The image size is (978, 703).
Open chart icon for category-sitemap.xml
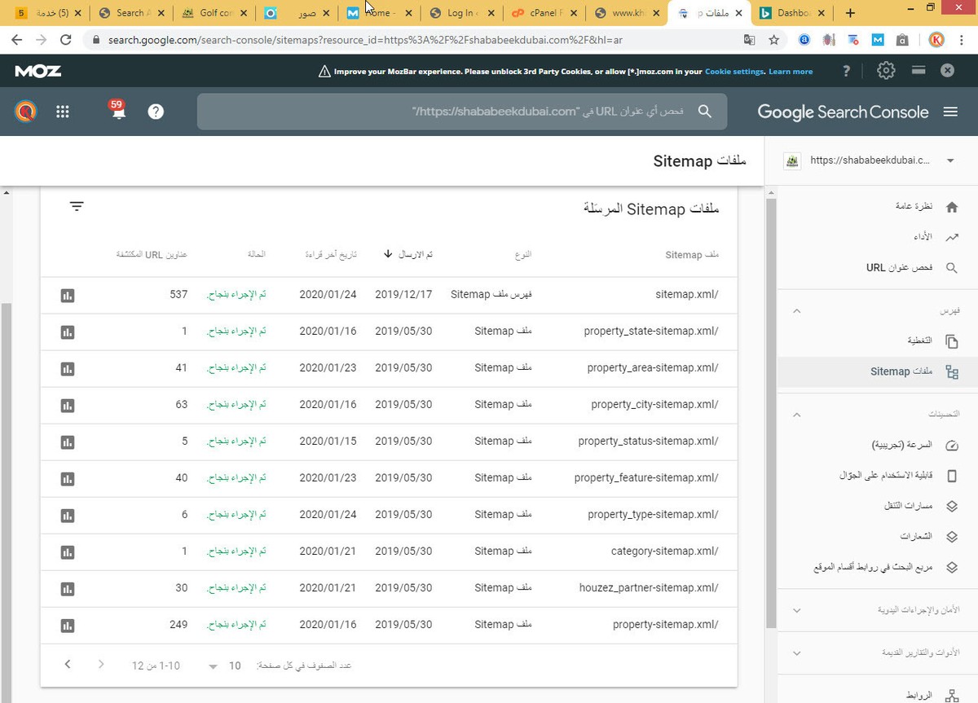tap(68, 551)
